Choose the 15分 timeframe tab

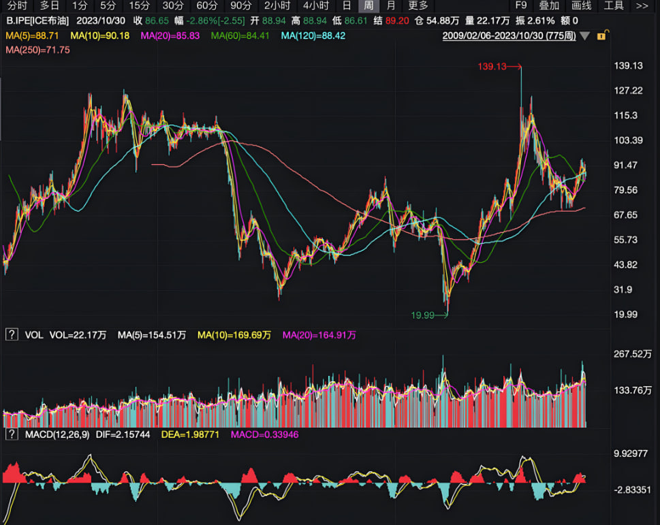[139, 5]
